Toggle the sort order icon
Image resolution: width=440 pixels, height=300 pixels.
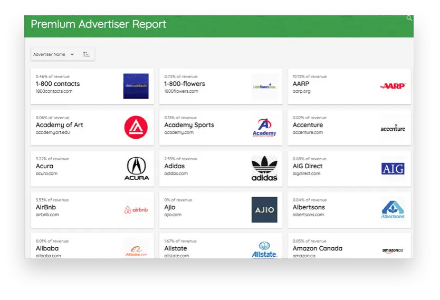[x=86, y=54]
